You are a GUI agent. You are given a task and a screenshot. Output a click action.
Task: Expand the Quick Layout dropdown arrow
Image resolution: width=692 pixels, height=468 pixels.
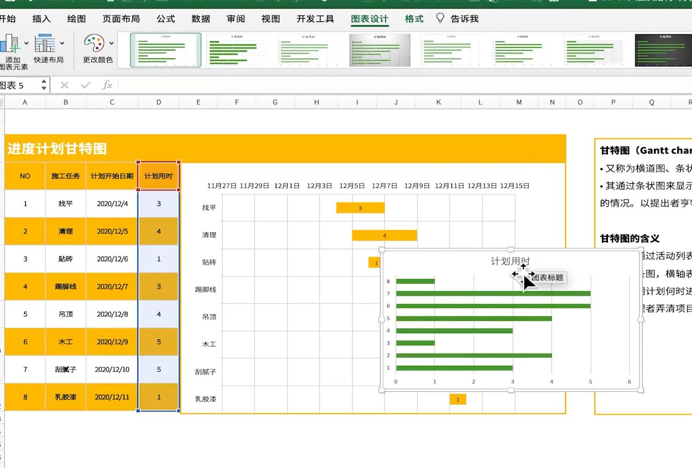[x=62, y=43]
